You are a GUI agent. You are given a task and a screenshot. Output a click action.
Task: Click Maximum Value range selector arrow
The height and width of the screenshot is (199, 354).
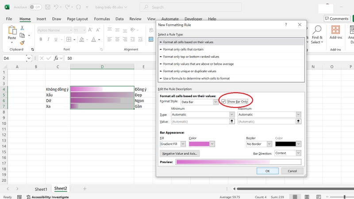(x=298, y=121)
